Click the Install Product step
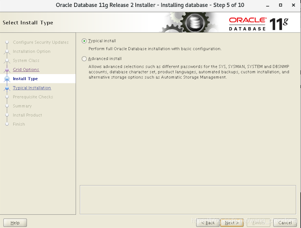The width and height of the screenshot is (301, 228). 27,115
